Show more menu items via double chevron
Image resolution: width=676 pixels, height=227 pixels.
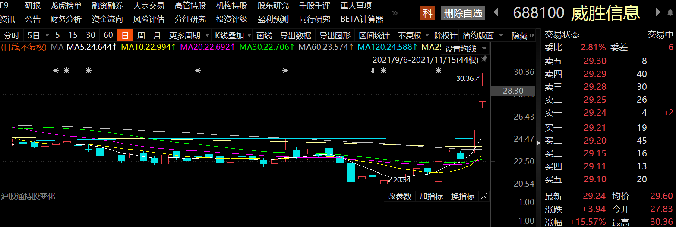click(x=393, y=19)
